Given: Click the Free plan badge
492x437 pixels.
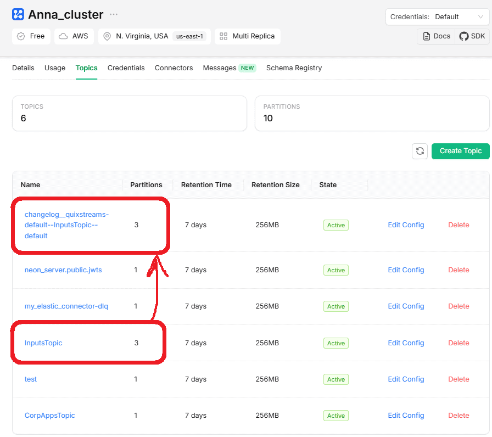Looking at the screenshot, I should coord(31,36).
